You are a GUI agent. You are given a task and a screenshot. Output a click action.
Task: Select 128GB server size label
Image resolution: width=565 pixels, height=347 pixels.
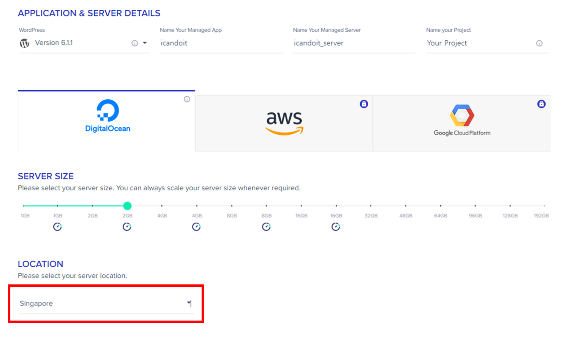pos(510,216)
